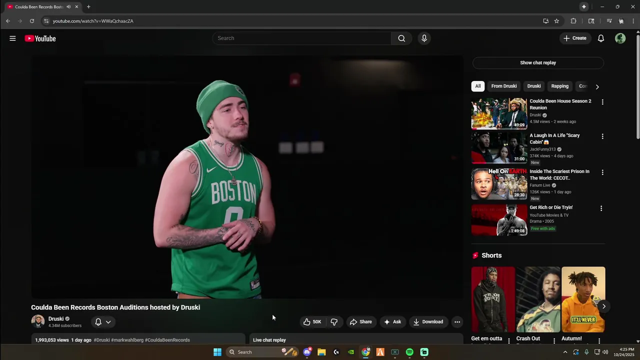Show chat replay panel
This screenshot has height=360, width=640.
click(x=538, y=63)
